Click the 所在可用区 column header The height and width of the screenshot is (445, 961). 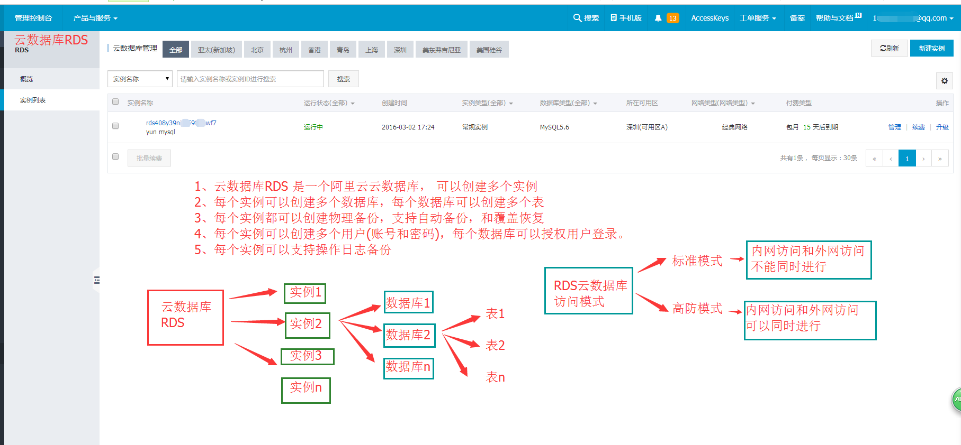(642, 103)
